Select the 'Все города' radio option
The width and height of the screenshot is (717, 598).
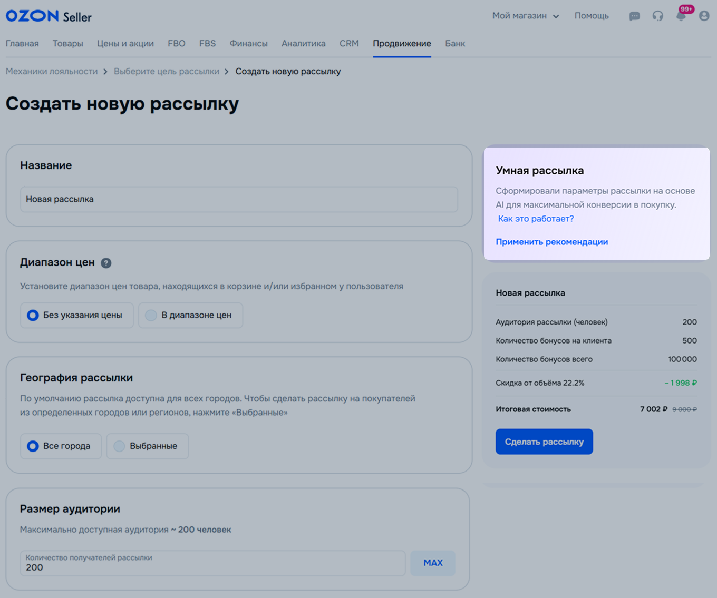(61, 446)
